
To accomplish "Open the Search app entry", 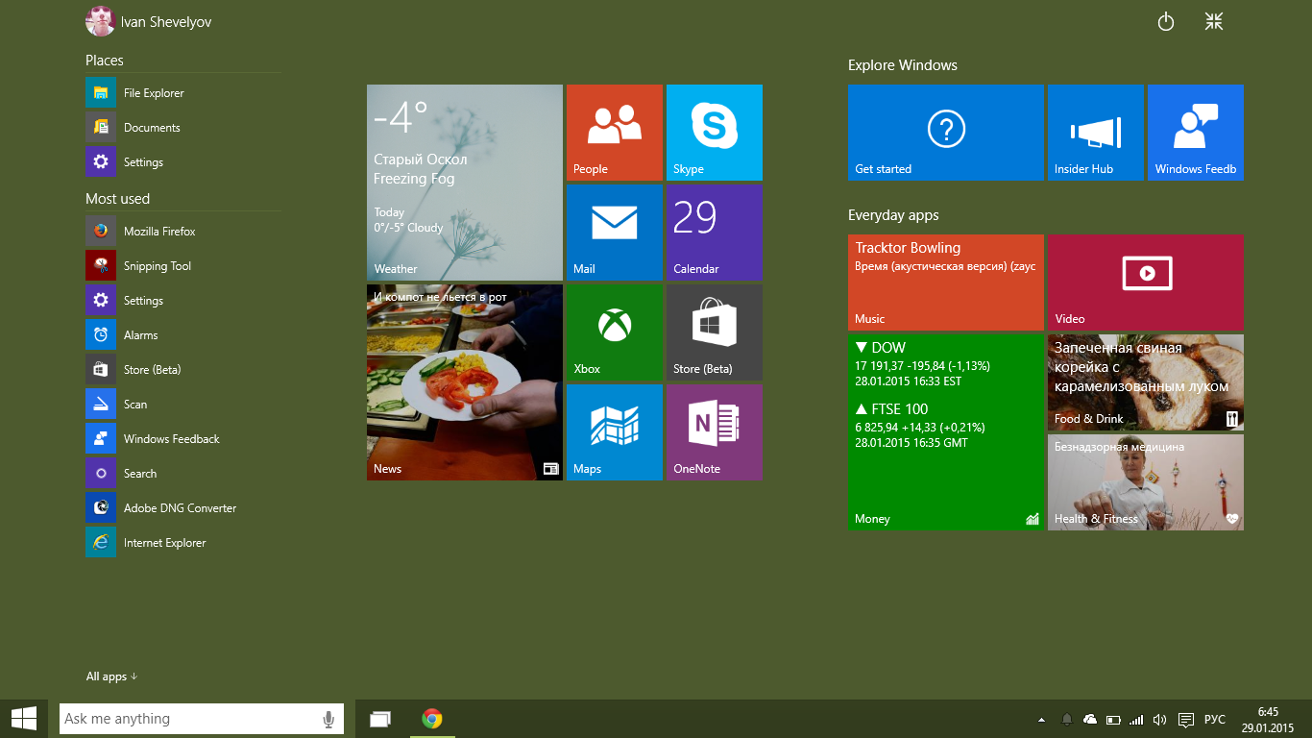I will coord(183,474).
